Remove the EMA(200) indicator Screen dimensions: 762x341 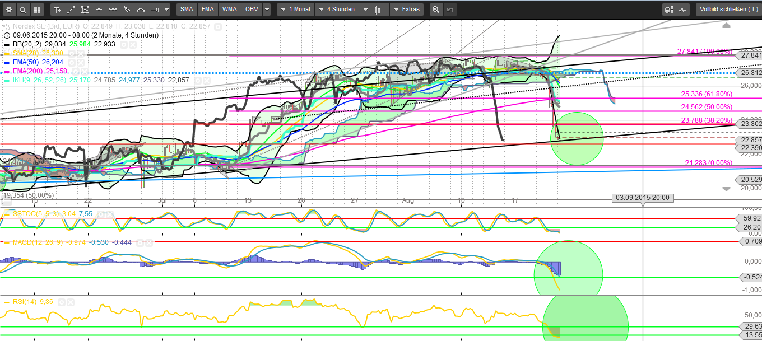(86, 72)
